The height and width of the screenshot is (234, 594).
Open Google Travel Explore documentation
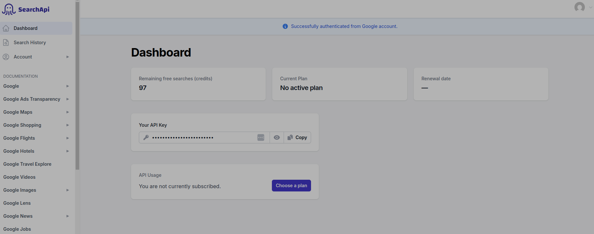(x=27, y=164)
